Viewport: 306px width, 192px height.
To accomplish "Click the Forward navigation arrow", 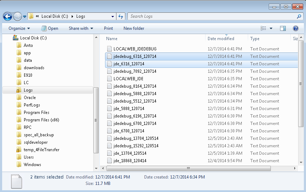I will [17, 17].
